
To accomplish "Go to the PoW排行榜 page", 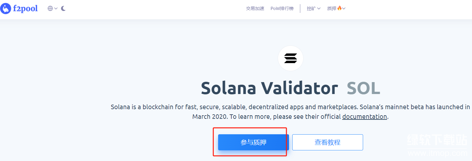I will point(282,8).
